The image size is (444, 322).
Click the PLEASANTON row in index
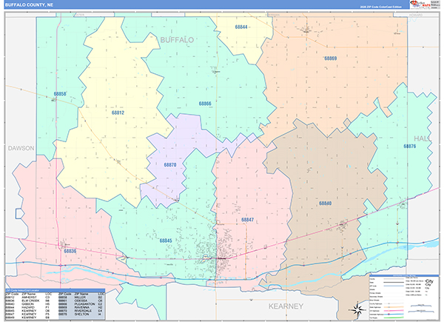point(81,304)
